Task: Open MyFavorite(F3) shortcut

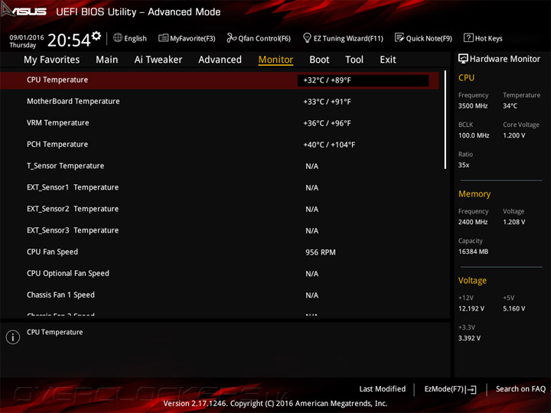Action: point(193,38)
